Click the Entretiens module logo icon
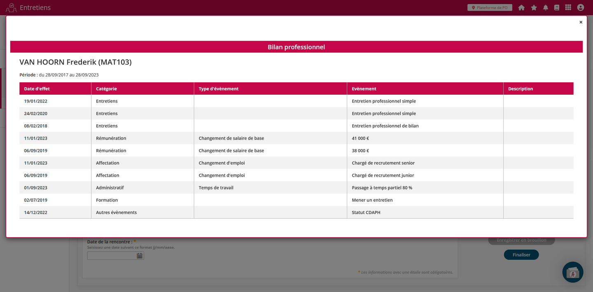This screenshot has height=292, width=593. (x=11, y=7)
